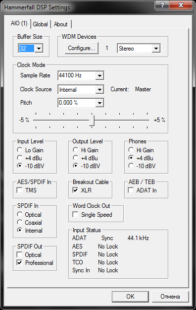Screen dimensions: 196x310
Task: Click the ADAT Sync status text
Action: 107,238
